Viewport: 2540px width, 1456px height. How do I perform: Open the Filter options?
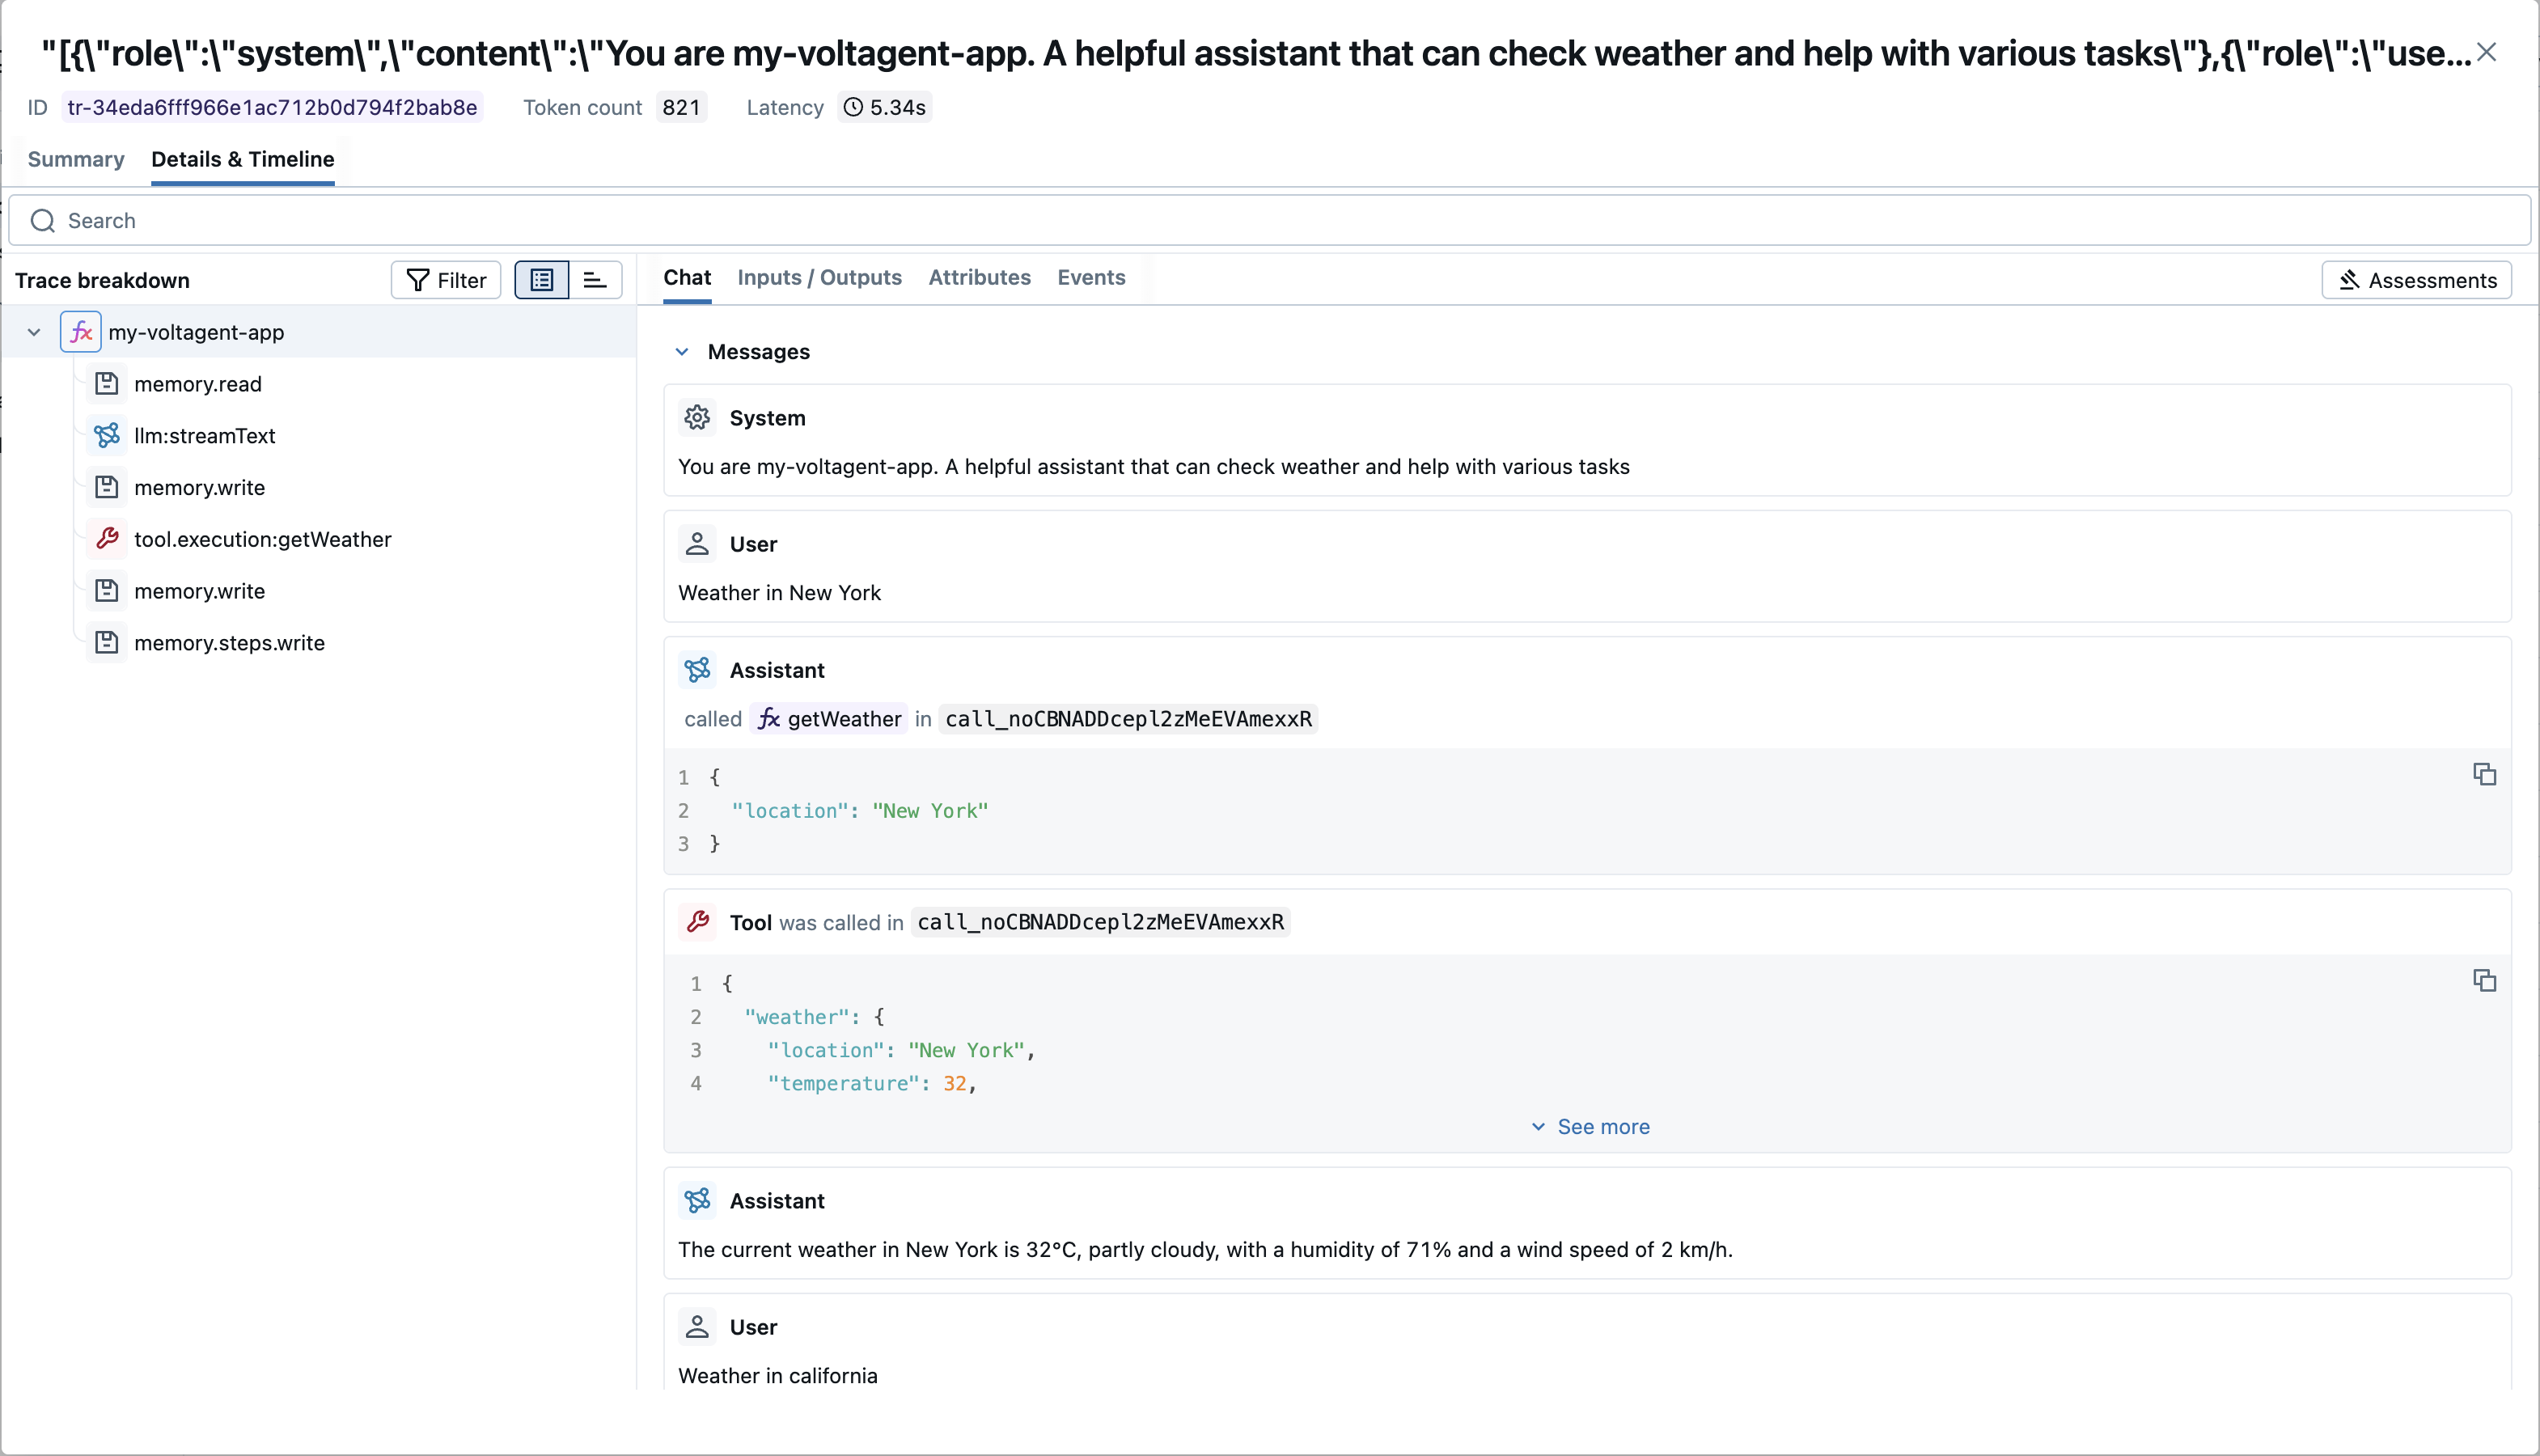tap(445, 279)
